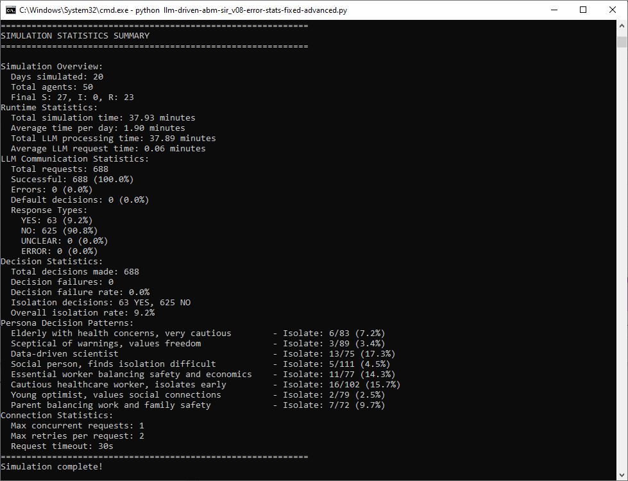Screen dimensions: 628x481
Task: Open the cmd system menu icon
Action: click(x=10, y=10)
